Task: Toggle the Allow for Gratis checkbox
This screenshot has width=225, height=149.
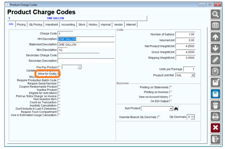Action: [59, 74]
